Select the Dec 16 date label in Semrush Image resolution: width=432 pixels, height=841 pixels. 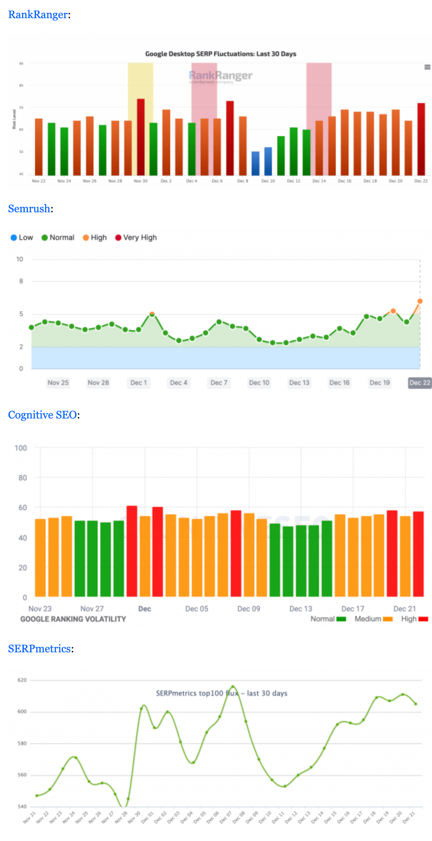339,383
